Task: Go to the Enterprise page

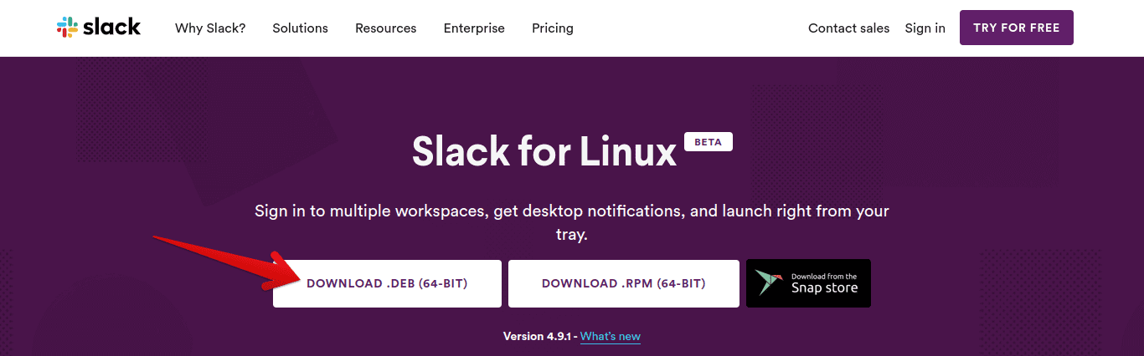Action: point(474,28)
